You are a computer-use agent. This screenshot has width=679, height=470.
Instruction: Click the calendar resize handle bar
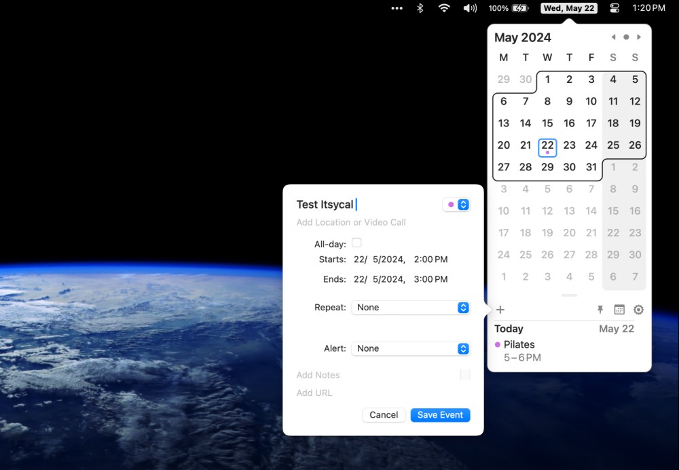(x=569, y=295)
